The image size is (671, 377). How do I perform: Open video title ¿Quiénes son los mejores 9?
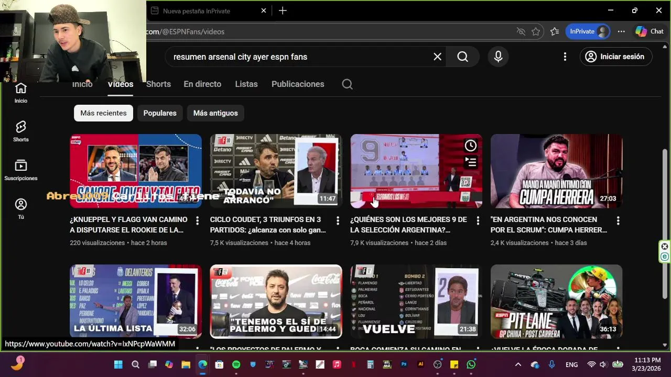[408, 225]
